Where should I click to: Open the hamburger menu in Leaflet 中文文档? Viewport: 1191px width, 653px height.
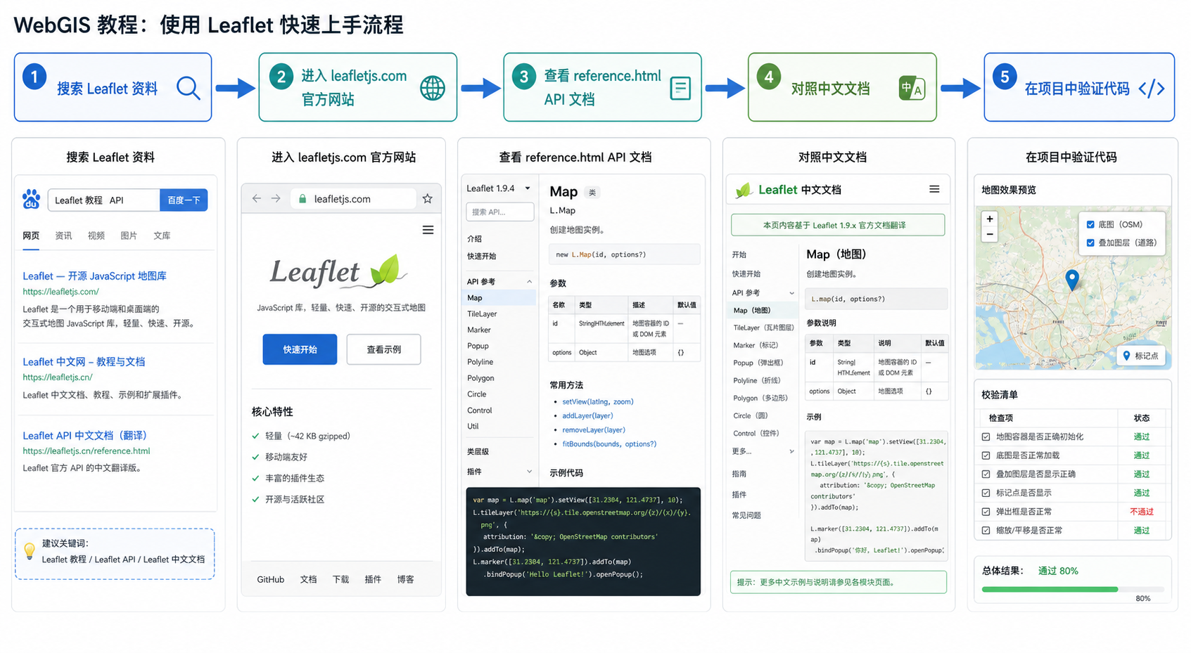click(x=934, y=189)
